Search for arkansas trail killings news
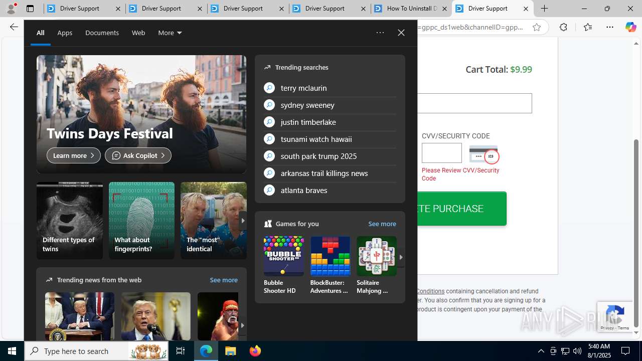 pos(330,173)
